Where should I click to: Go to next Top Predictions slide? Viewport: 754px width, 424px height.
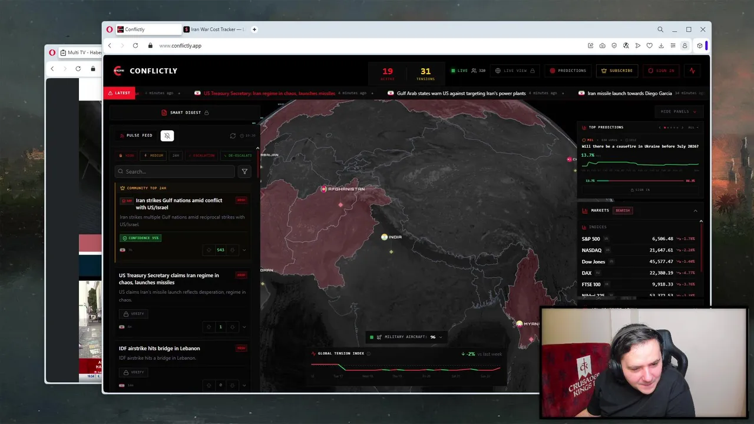tap(684, 127)
